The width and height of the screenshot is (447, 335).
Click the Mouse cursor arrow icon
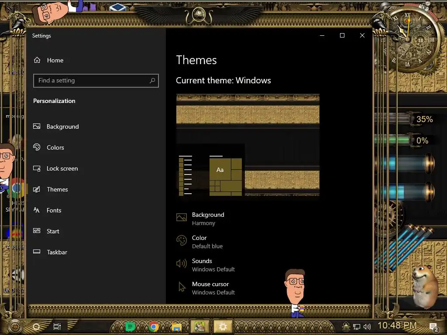pos(182,287)
